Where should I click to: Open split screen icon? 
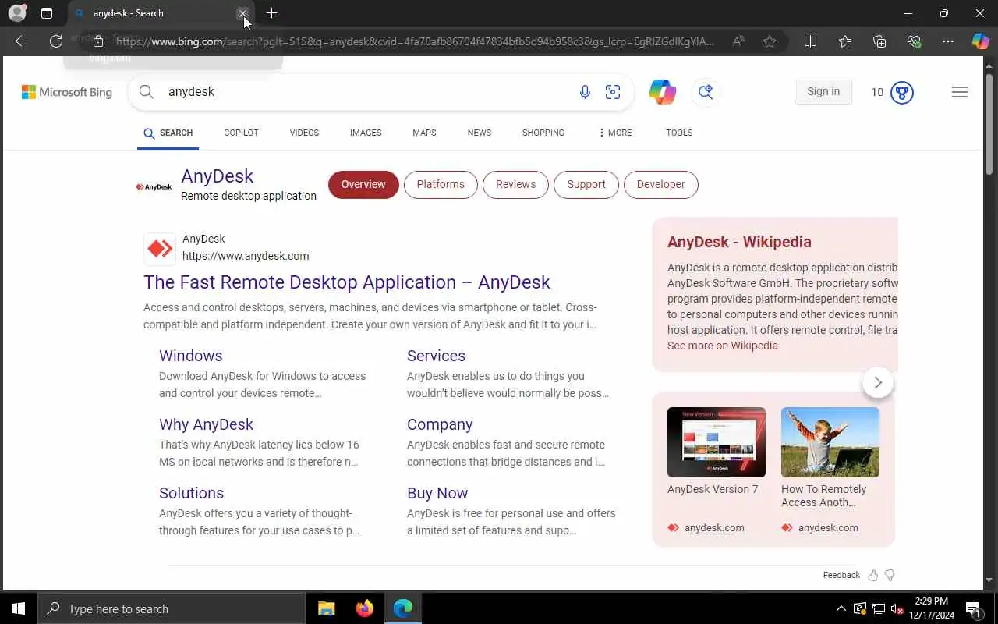(810, 41)
